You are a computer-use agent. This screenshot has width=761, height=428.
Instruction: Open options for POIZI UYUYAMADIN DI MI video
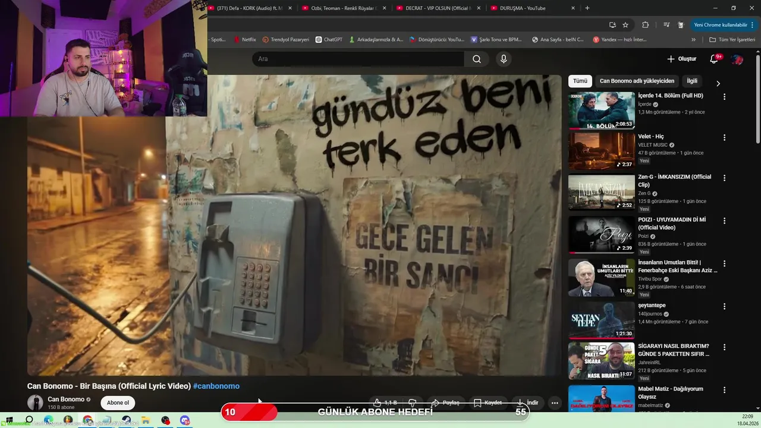coord(724,221)
